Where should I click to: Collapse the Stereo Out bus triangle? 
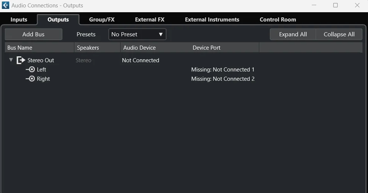(x=11, y=60)
